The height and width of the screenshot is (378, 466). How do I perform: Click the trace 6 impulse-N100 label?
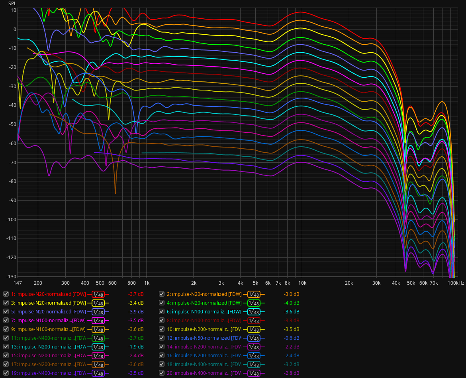[x=204, y=312]
